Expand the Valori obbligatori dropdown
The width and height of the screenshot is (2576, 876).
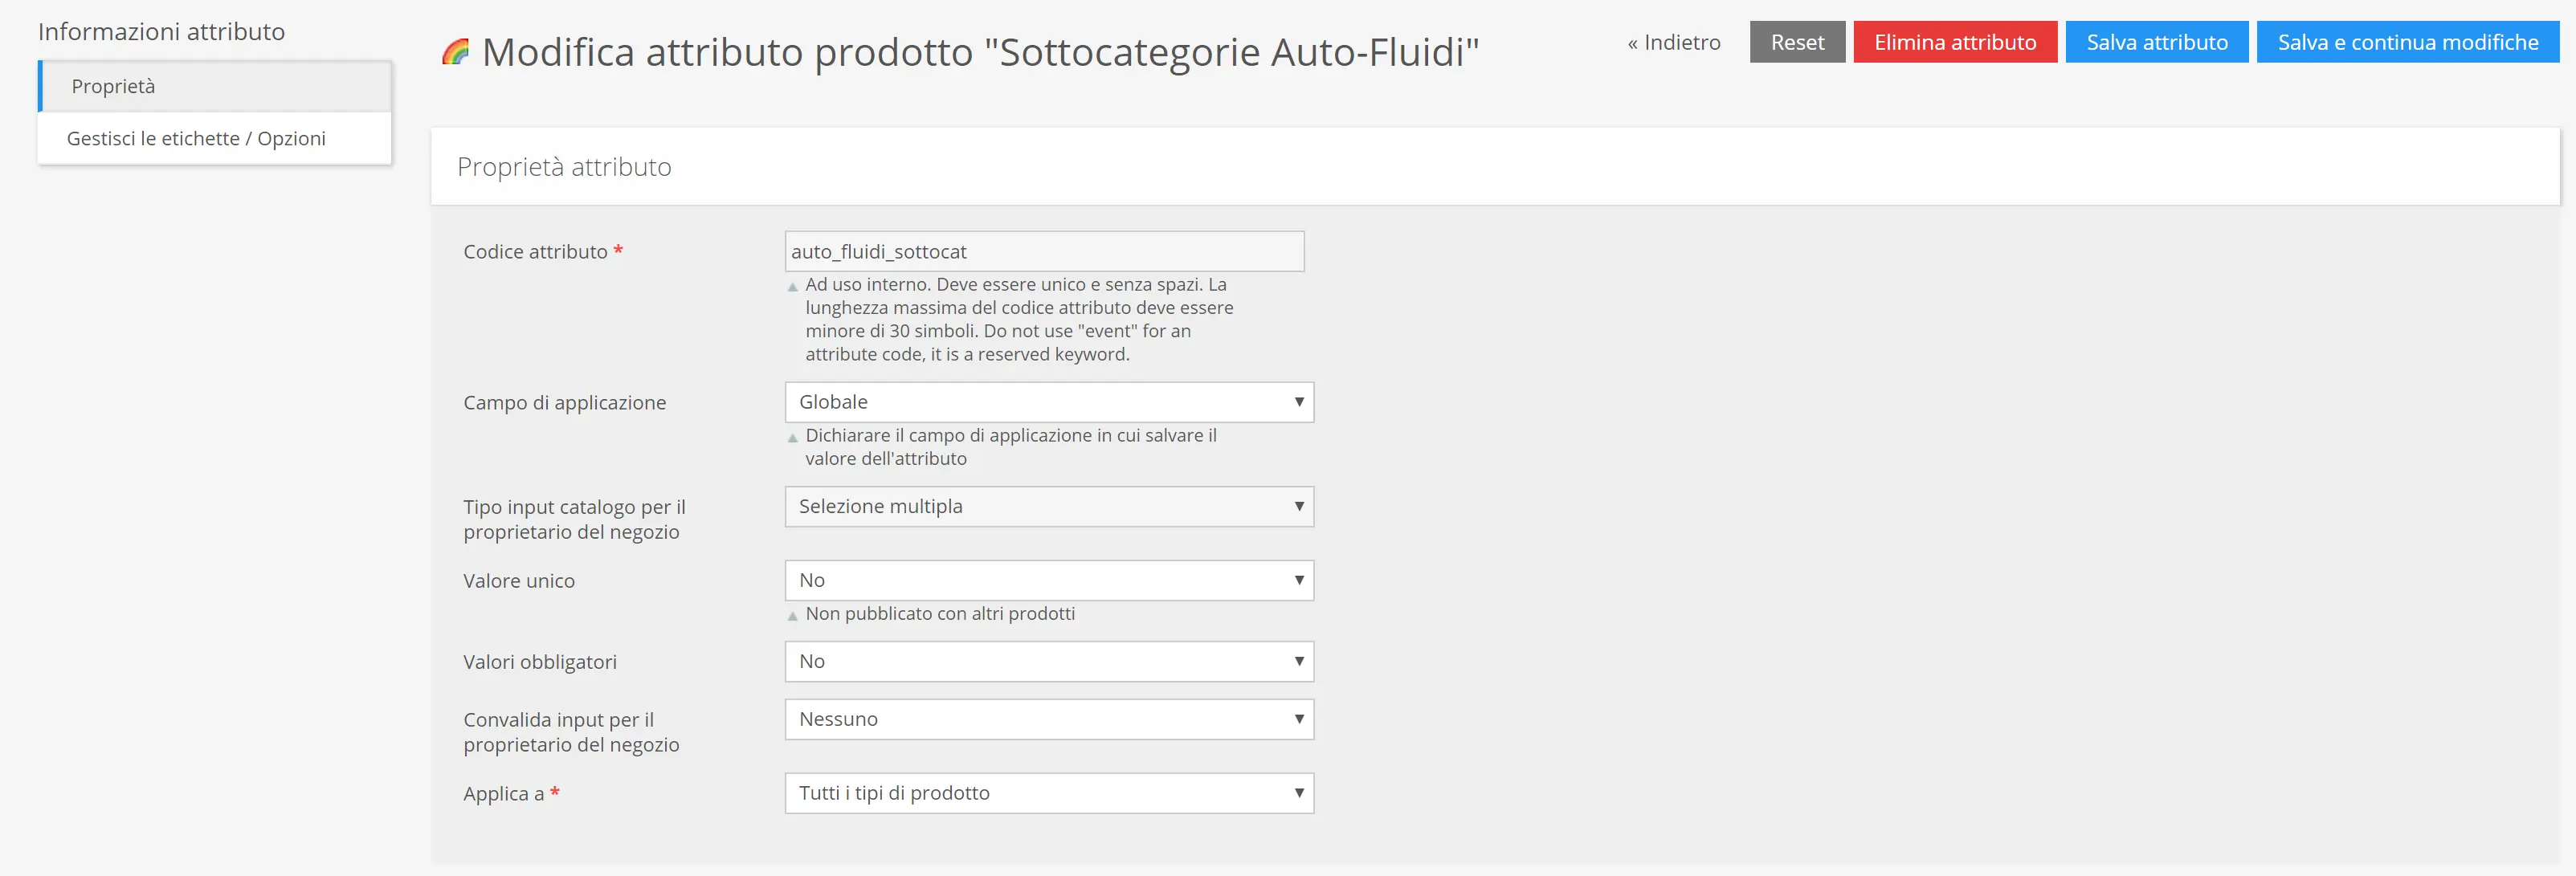pyautogui.click(x=1048, y=662)
